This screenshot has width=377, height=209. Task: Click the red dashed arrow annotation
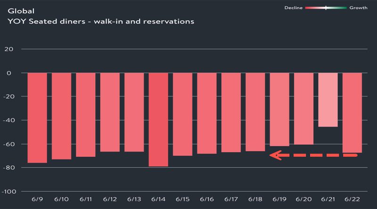pyautogui.click(x=313, y=155)
